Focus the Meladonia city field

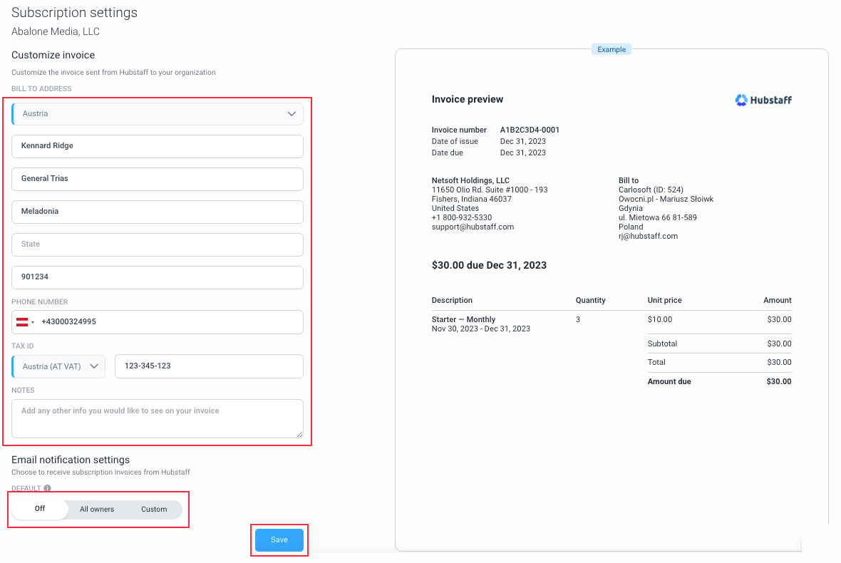click(x=157, y=212)
